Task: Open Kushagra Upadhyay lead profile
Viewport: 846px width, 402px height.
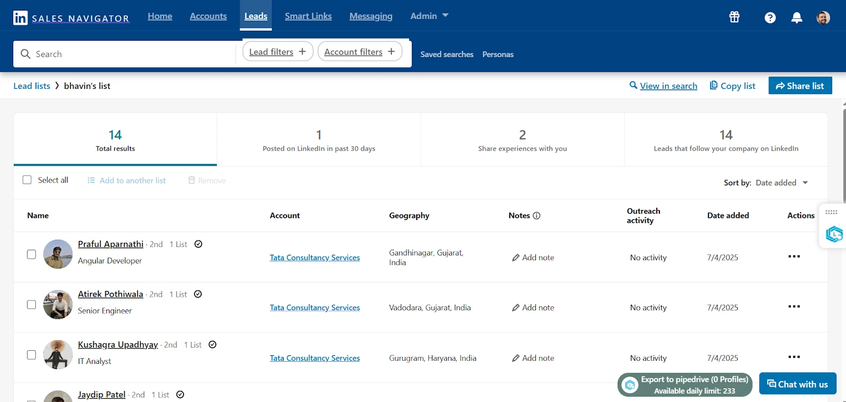Action: click(x=118, y=344)
